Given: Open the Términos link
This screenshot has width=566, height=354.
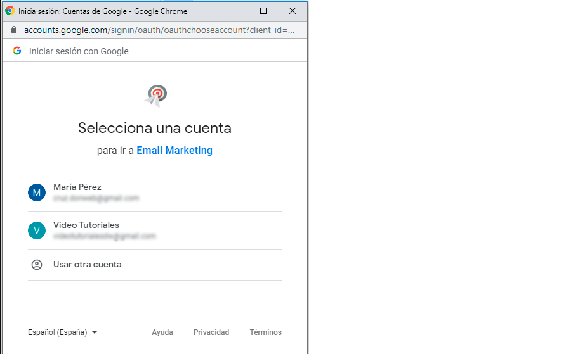Looking at the screenshot, I should tap(266, 332).
